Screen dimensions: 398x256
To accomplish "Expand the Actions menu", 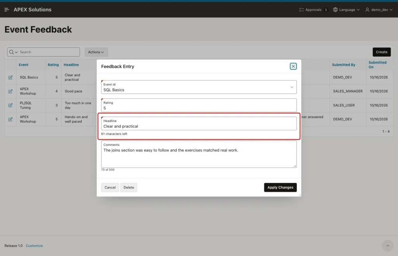I will click(96, 52).
